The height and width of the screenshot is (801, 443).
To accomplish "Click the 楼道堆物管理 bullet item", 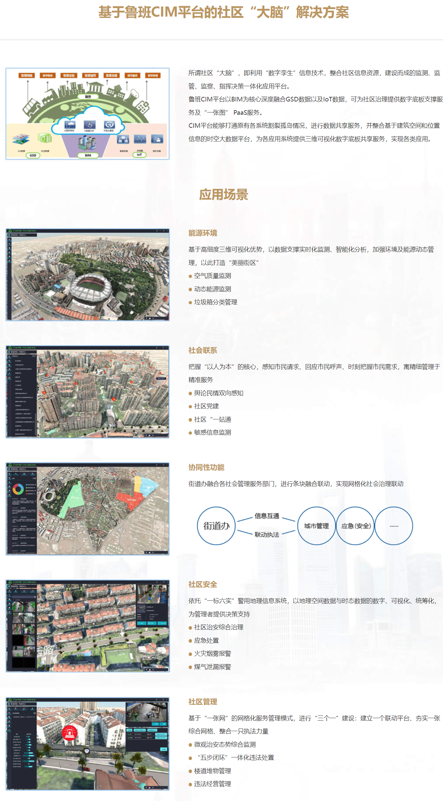I will (x=210, y=771).
